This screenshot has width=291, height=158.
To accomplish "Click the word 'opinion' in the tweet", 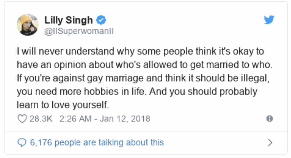I will (70, 65).
